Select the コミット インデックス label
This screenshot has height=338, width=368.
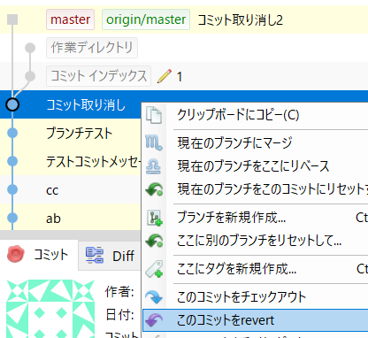click(x=98, y=76)
